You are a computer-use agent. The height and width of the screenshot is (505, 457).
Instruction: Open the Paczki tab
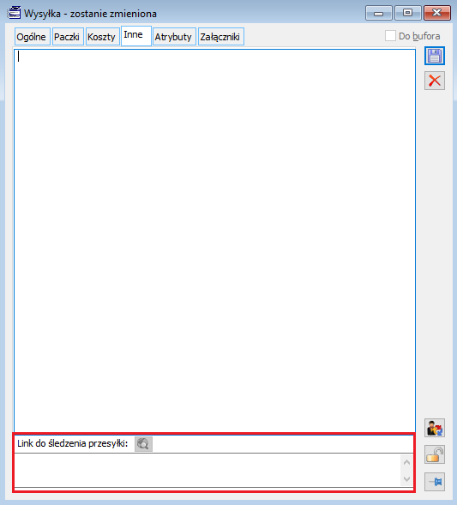point(68,37)
